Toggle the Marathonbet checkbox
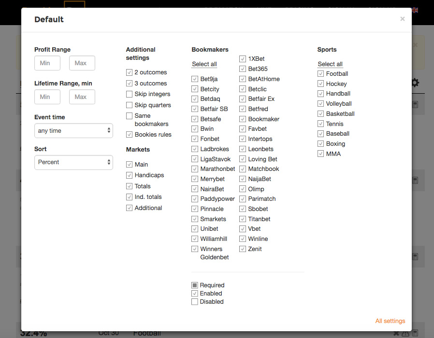The image size is (434, 338). pos(195,169)
